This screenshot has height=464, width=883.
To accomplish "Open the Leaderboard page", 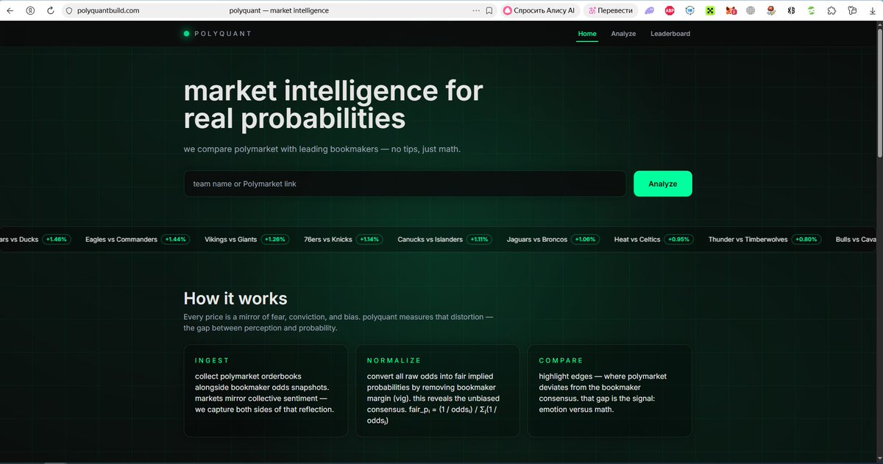I will (x=670, y=34).
